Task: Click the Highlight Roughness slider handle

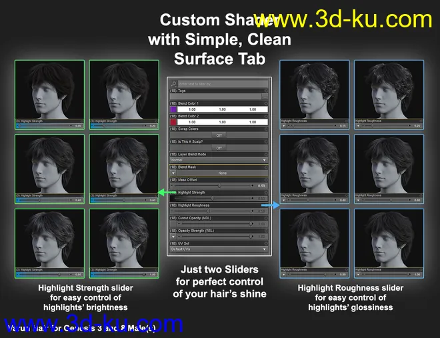Action: click(x=208, y=211)
